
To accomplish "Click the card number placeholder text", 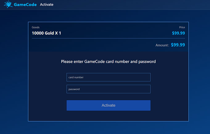I will point(76,77).
